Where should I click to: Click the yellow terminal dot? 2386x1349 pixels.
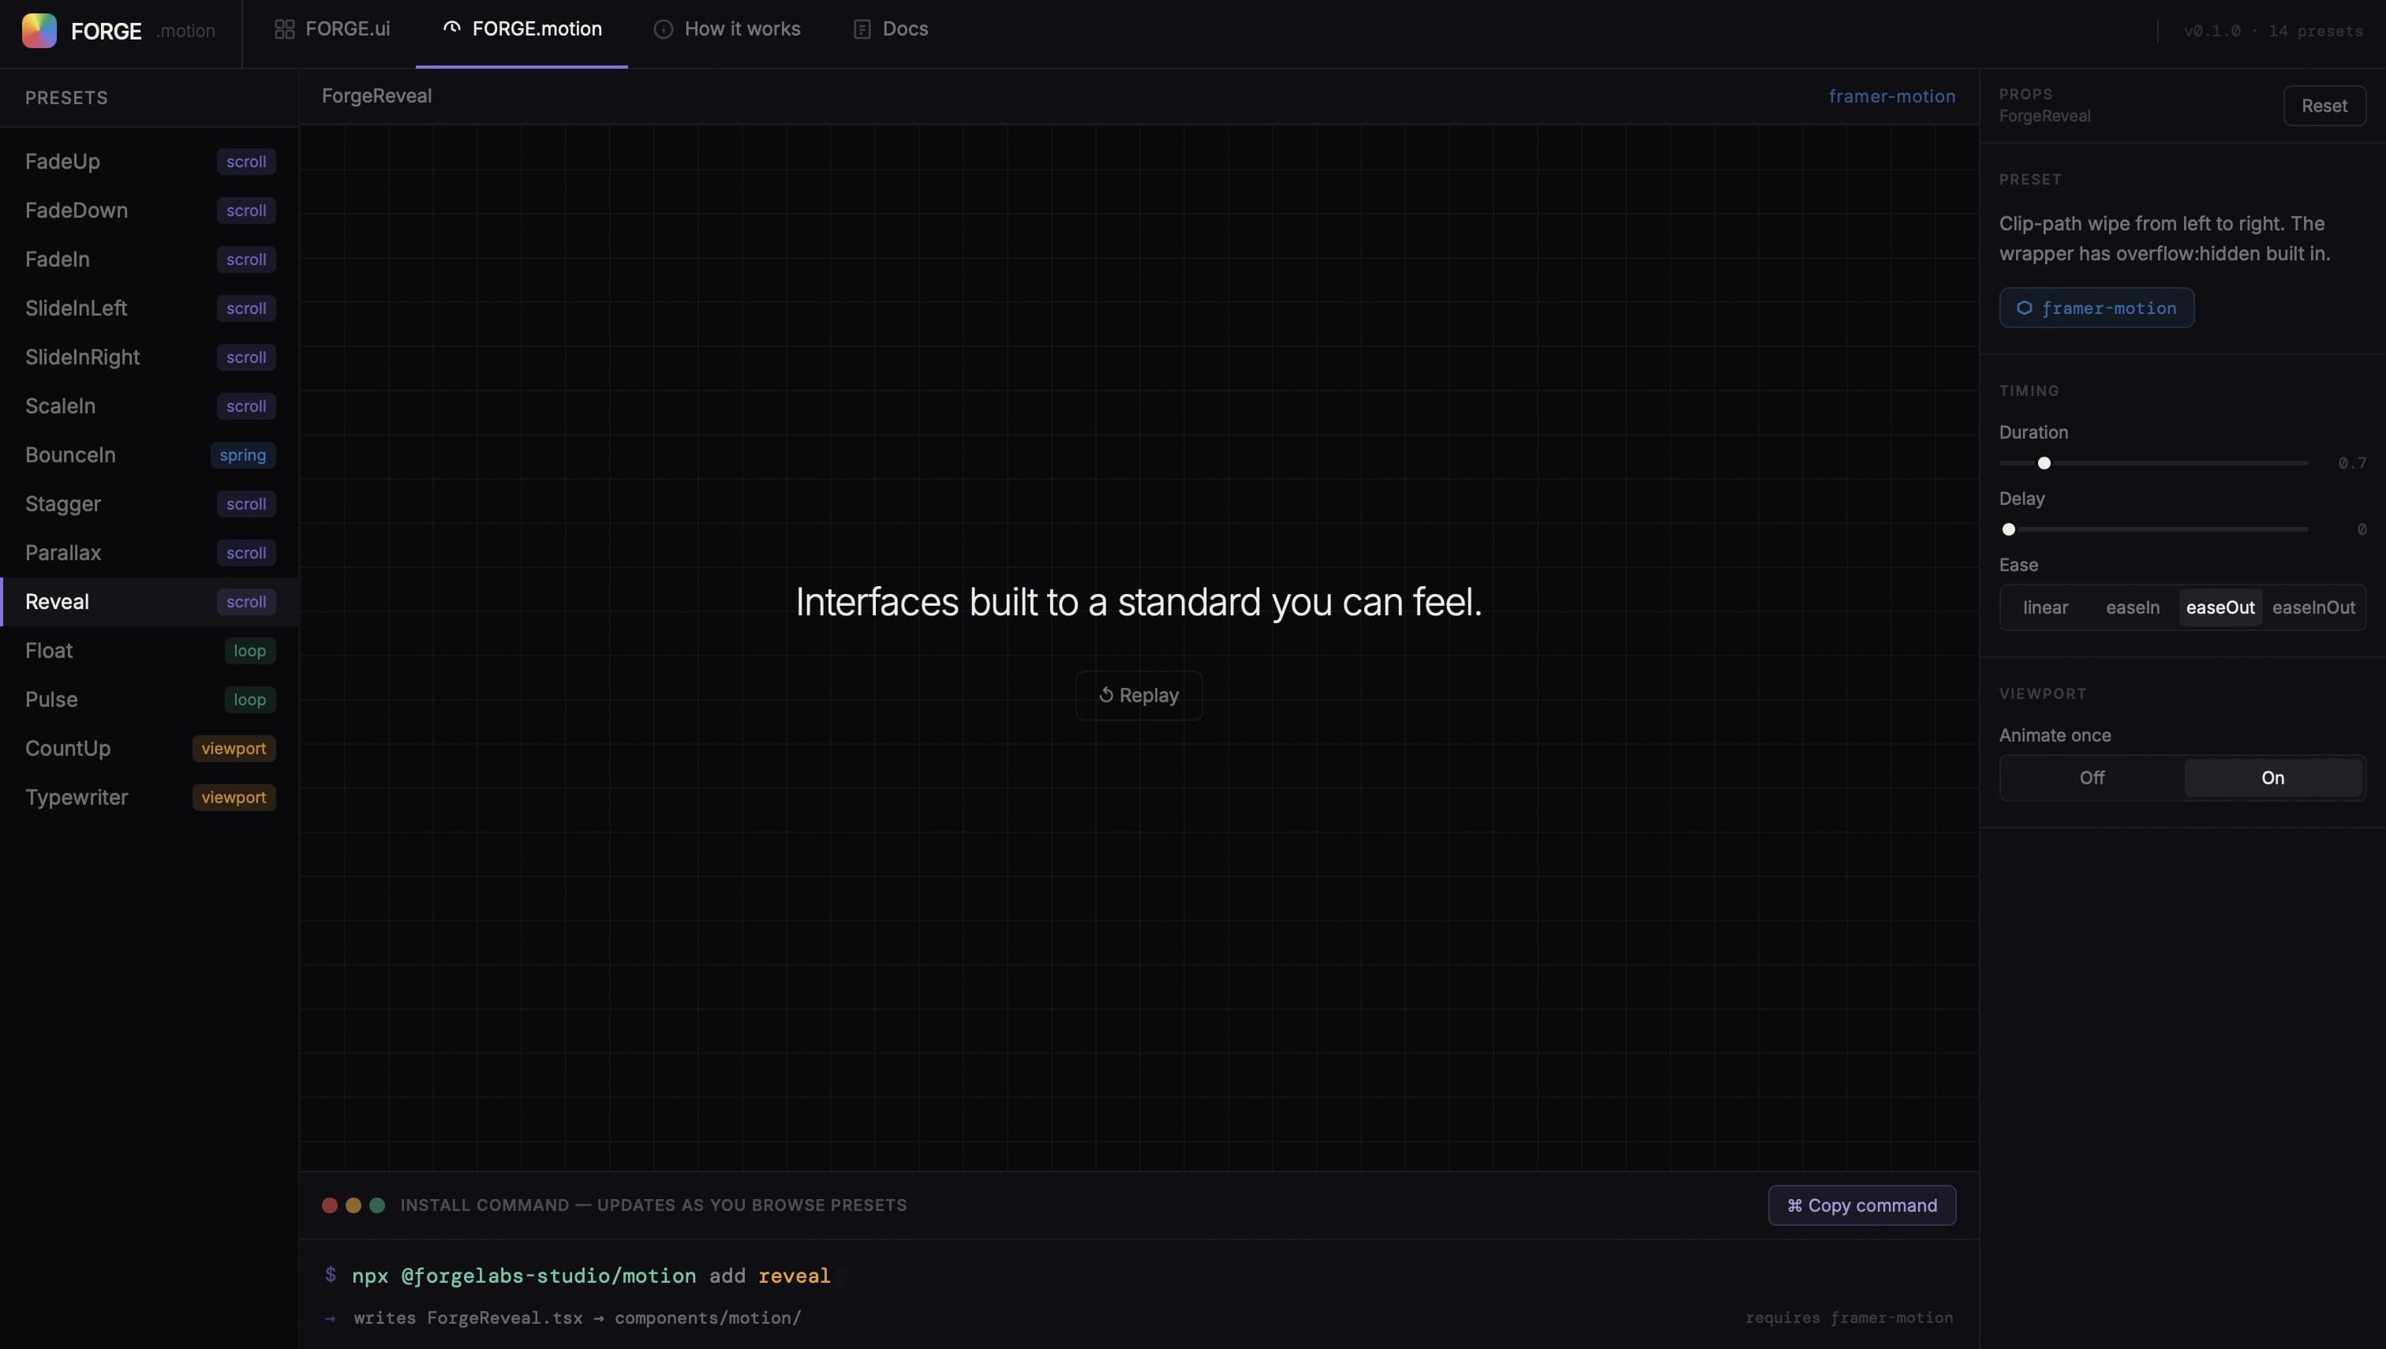coord(353,1205)
